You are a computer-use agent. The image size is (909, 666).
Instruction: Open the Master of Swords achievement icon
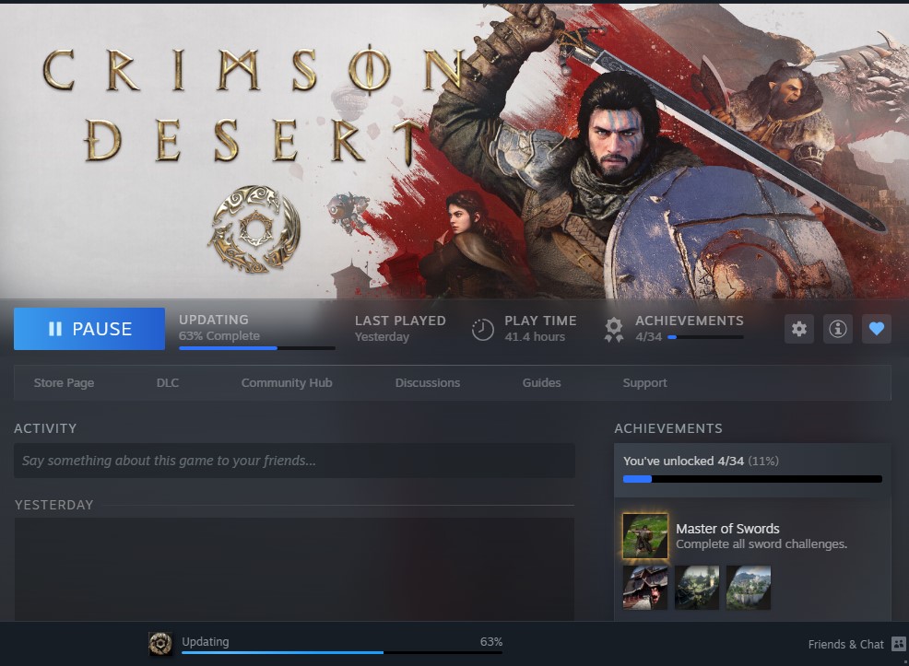pos(645,536)
